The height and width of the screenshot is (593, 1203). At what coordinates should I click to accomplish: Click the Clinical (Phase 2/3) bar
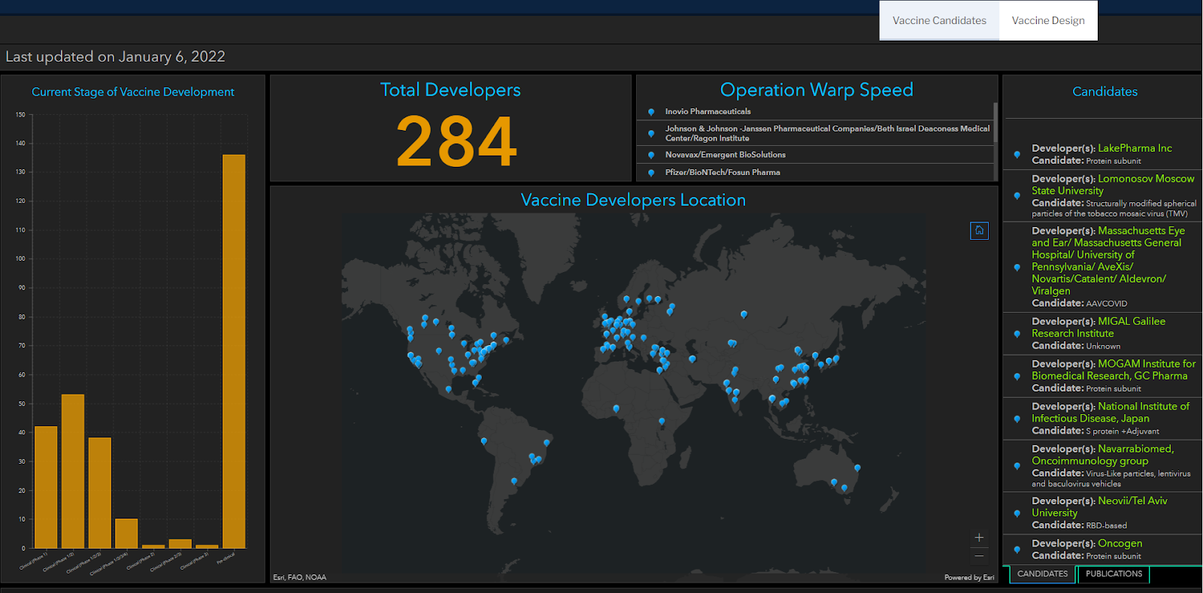pyautogui.click(x=180, y=543)
